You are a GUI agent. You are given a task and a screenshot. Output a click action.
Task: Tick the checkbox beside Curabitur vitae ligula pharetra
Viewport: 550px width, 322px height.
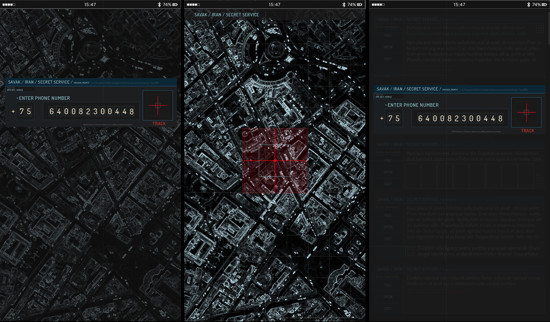point(410,251)
